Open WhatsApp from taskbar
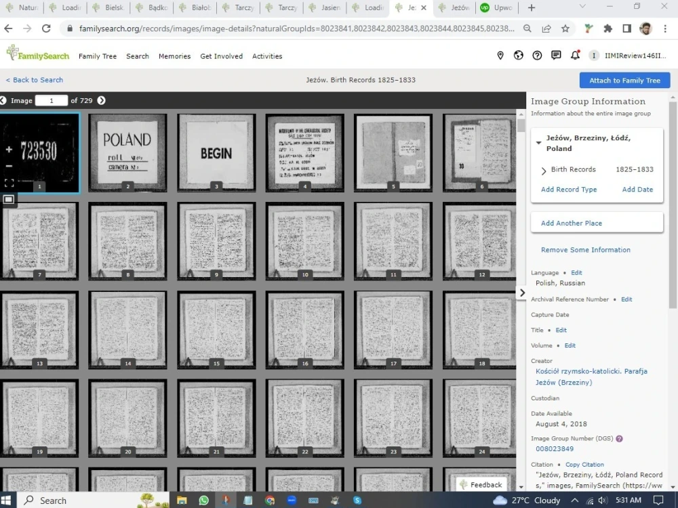The width and height of the screenshot is (678, 508). [203, 501]
